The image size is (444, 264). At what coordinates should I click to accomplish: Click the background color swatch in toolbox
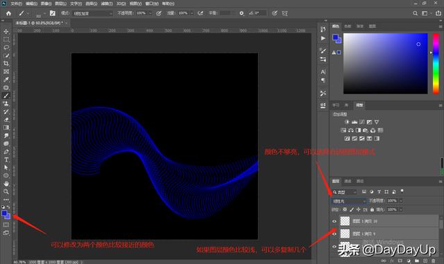coord(8,217)
